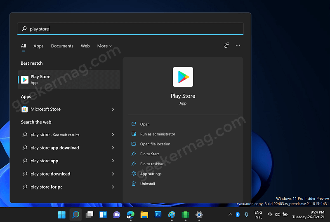Select play store for pc suggestion
Viewport: 330px width, 222px height.
(x=69, y=187)
